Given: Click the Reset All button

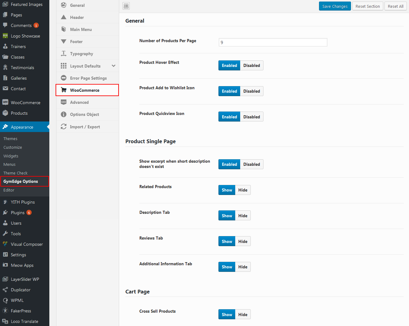Looking at the screenshot, I should (x=396, y=6).
